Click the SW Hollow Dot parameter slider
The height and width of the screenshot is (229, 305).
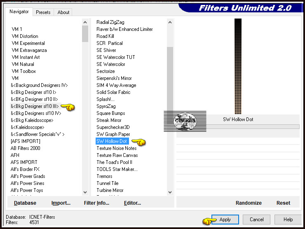click(253, 127)
